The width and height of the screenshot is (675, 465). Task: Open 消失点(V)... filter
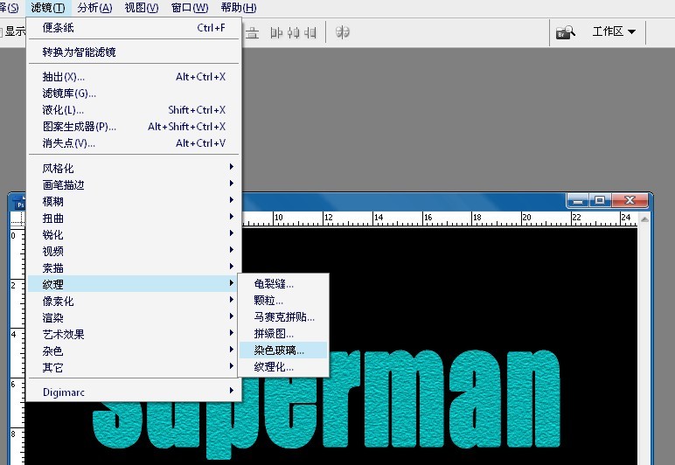tap(134, 143)
